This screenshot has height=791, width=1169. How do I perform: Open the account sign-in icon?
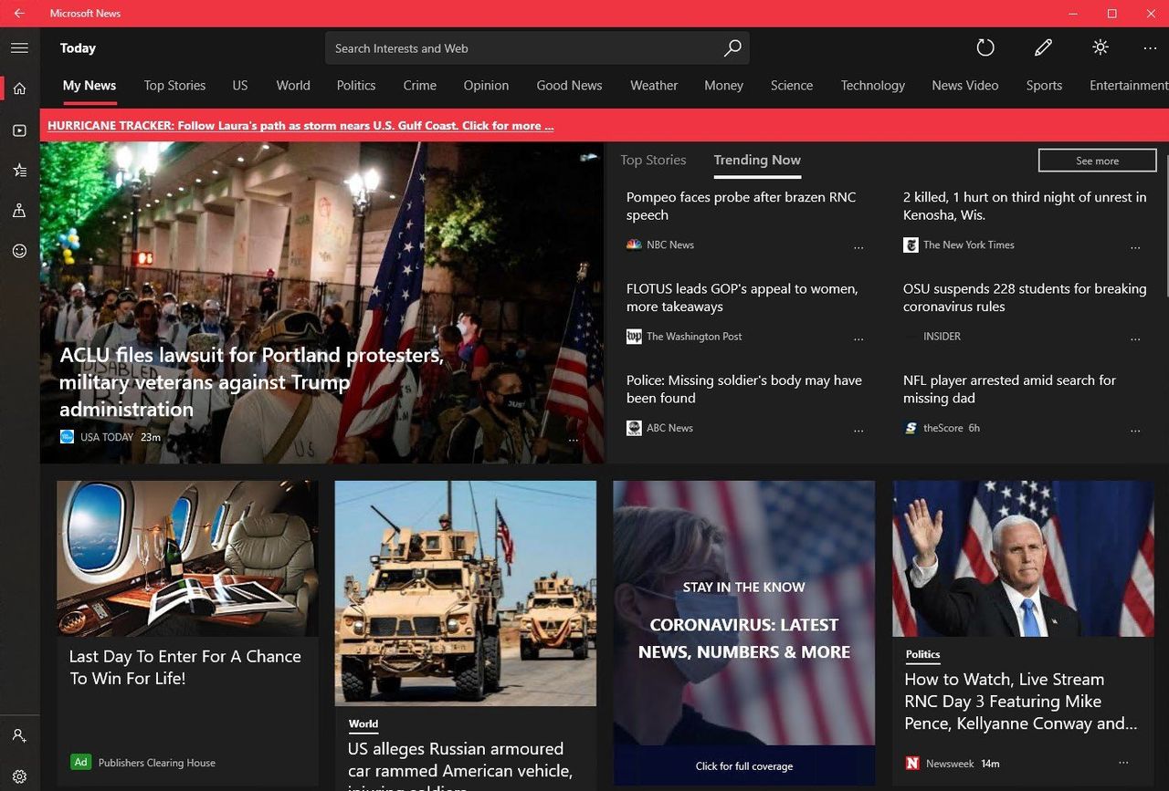(19, 735)
